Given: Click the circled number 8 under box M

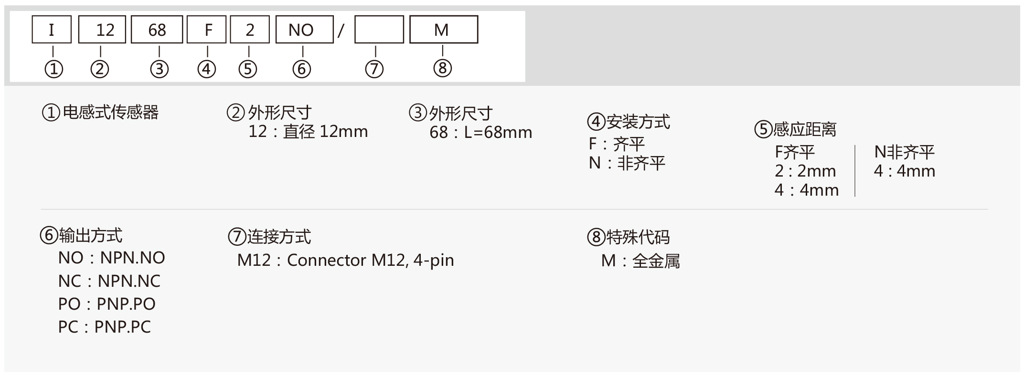Looking at the screenshot, I should tap(443, 68).
